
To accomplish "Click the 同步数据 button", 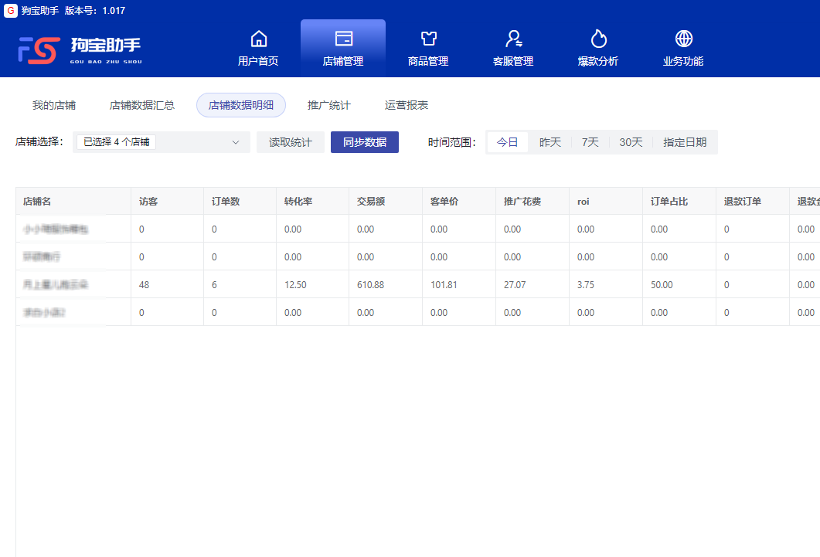I will (365, 142).
